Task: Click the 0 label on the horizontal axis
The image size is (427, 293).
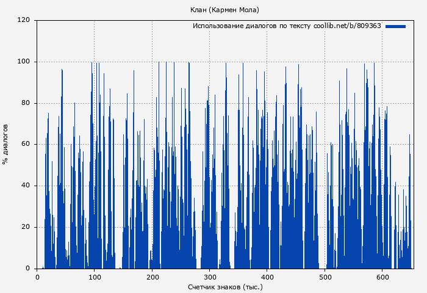Action: 37,277
